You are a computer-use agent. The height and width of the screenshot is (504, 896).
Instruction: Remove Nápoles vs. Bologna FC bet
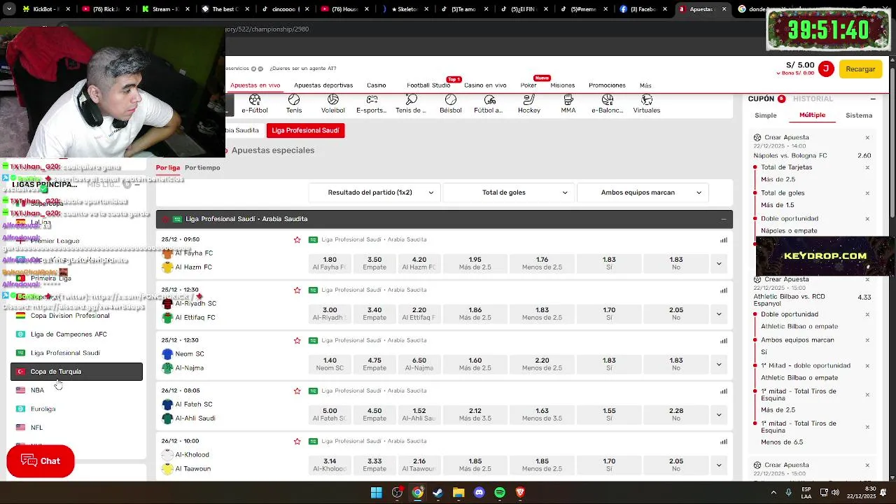pos(867,138)
